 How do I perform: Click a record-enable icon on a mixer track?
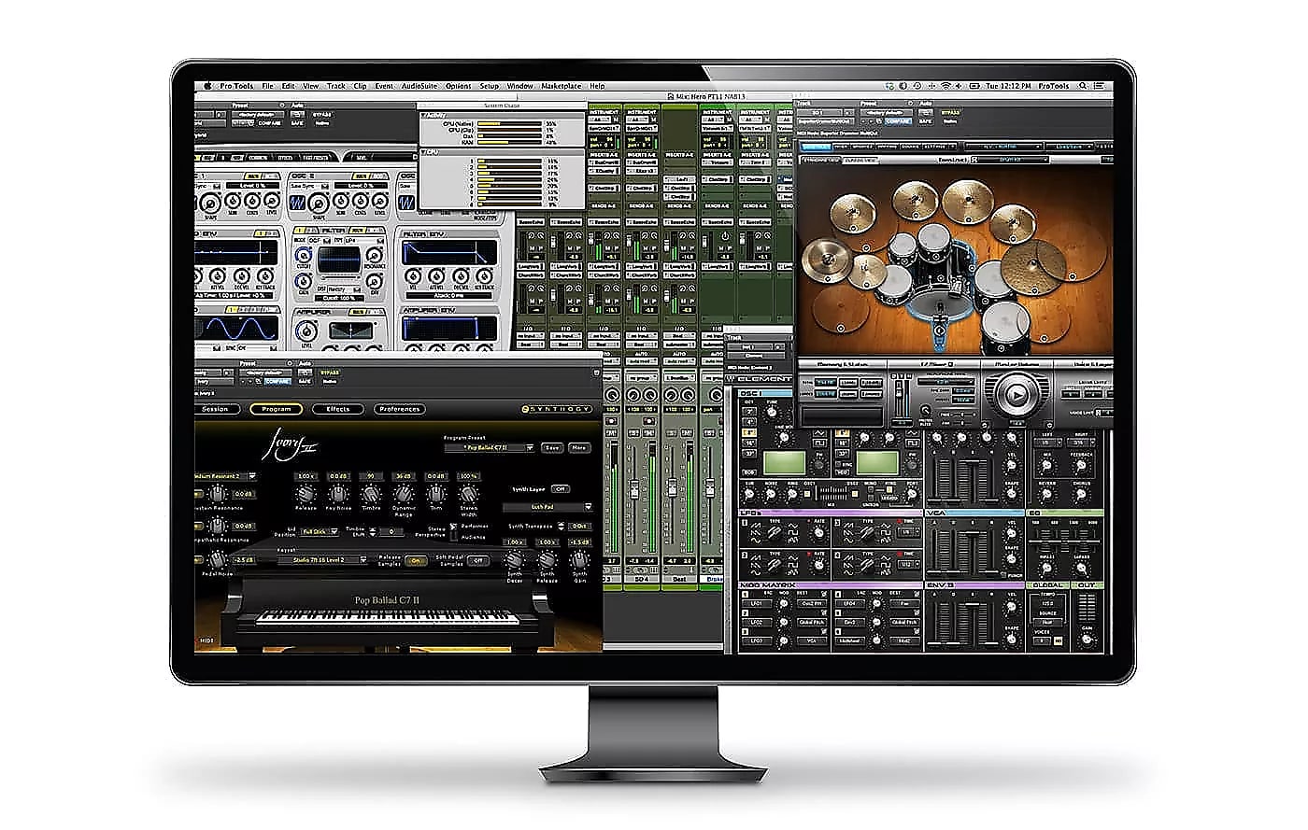612,421
